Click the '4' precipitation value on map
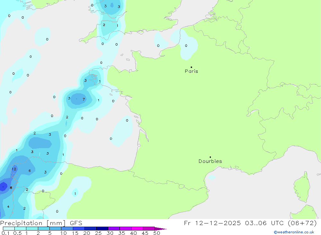This screenshot has width=321, height=235. [x=8, y=206]
